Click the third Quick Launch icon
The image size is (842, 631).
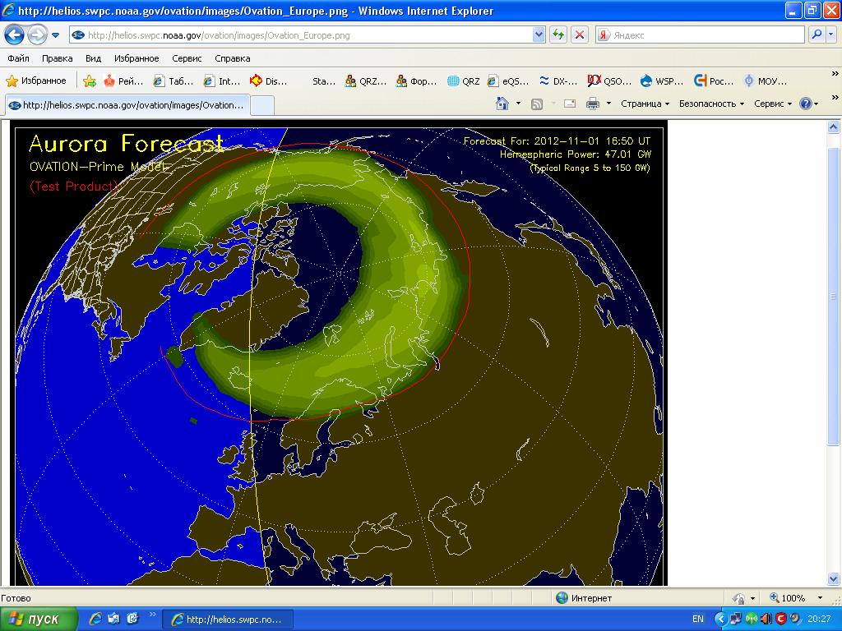(132, 619)
